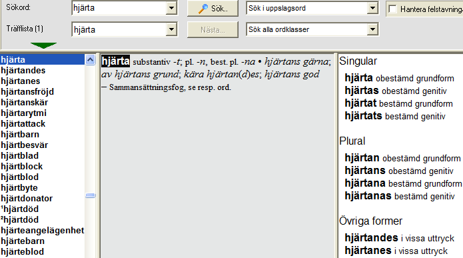Viewport: 463px width, 258px height.
Task: Click hjärtandes under Övriga former
Action: coord(372,237)
